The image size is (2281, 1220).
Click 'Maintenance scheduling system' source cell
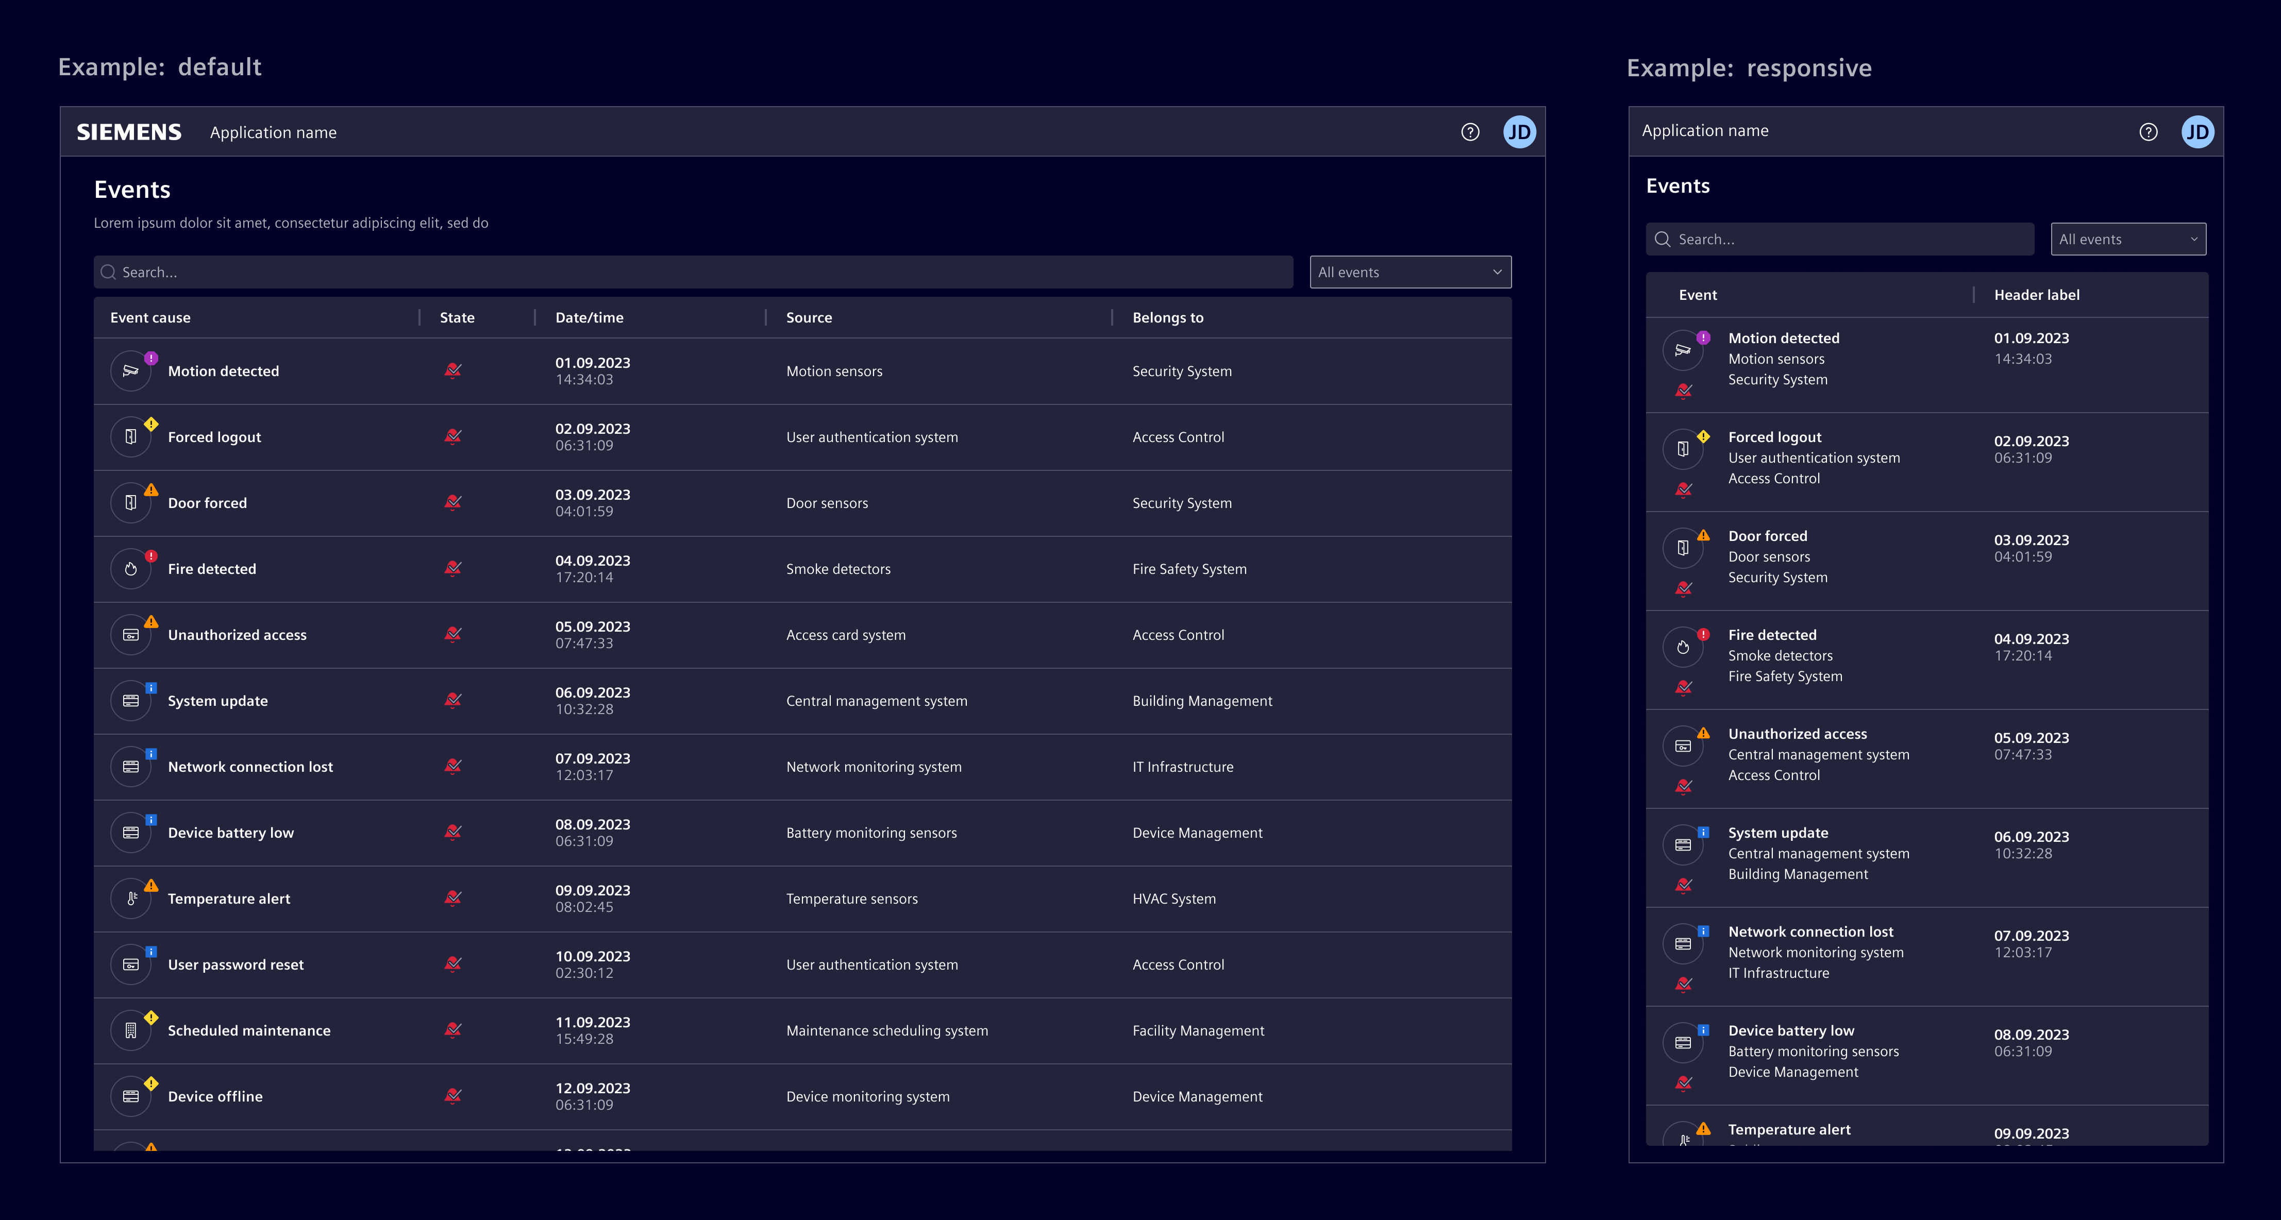[887, 1030]
